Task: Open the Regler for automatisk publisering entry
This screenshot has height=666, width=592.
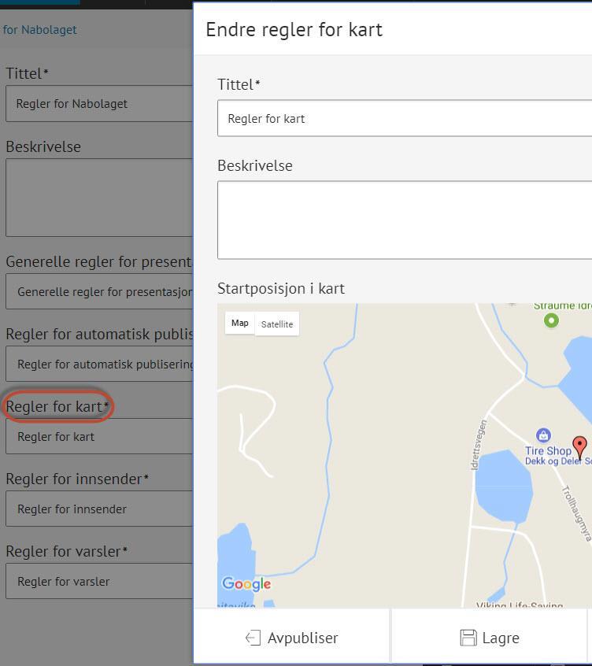Action: [x=102, y=364]
